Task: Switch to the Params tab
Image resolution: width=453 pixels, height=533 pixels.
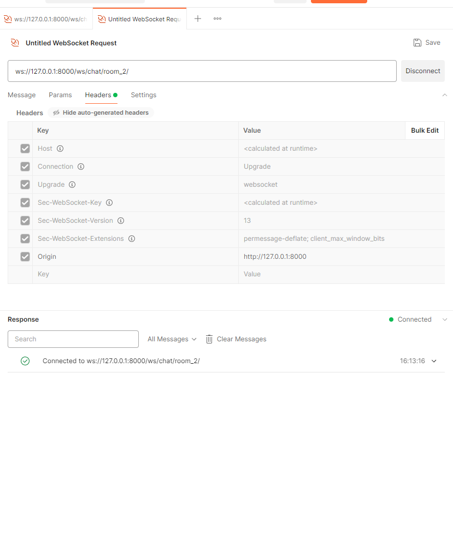Action: pyautogui.click(x=60, y=95)
